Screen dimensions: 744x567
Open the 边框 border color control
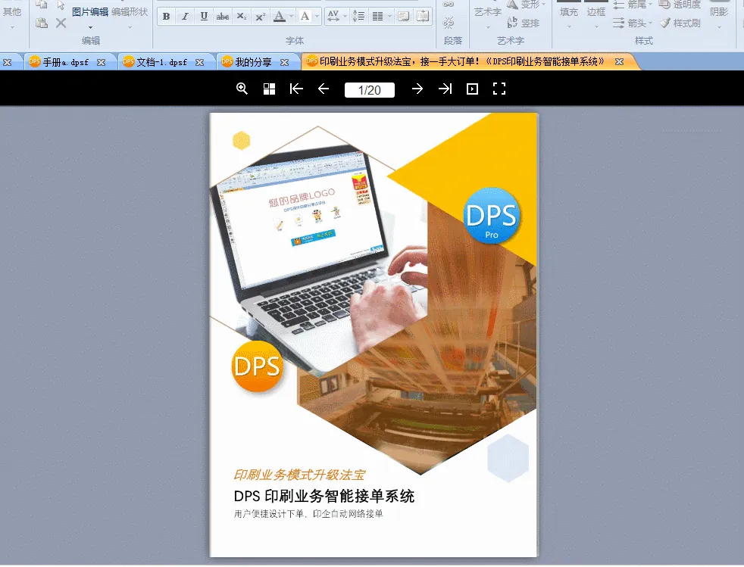pos(596,12)
